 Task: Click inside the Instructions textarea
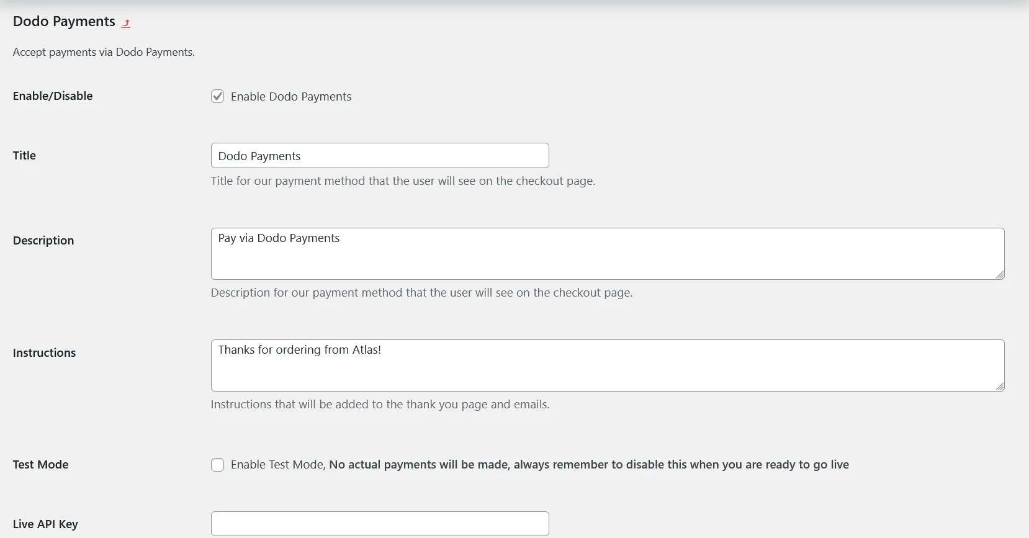608,365
